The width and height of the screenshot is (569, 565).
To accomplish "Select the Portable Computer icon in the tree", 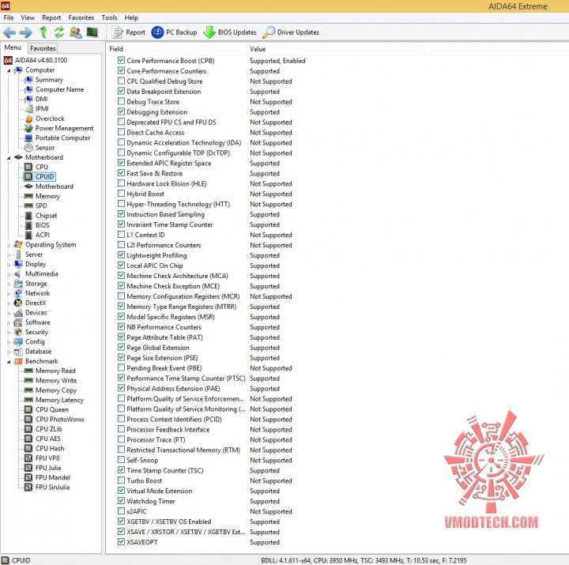I will (28, 138).
